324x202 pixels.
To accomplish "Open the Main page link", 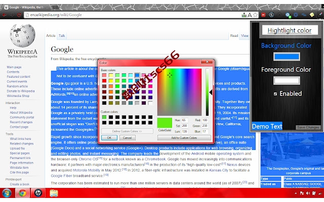I will pyautogui.click(x=14, y=67).
